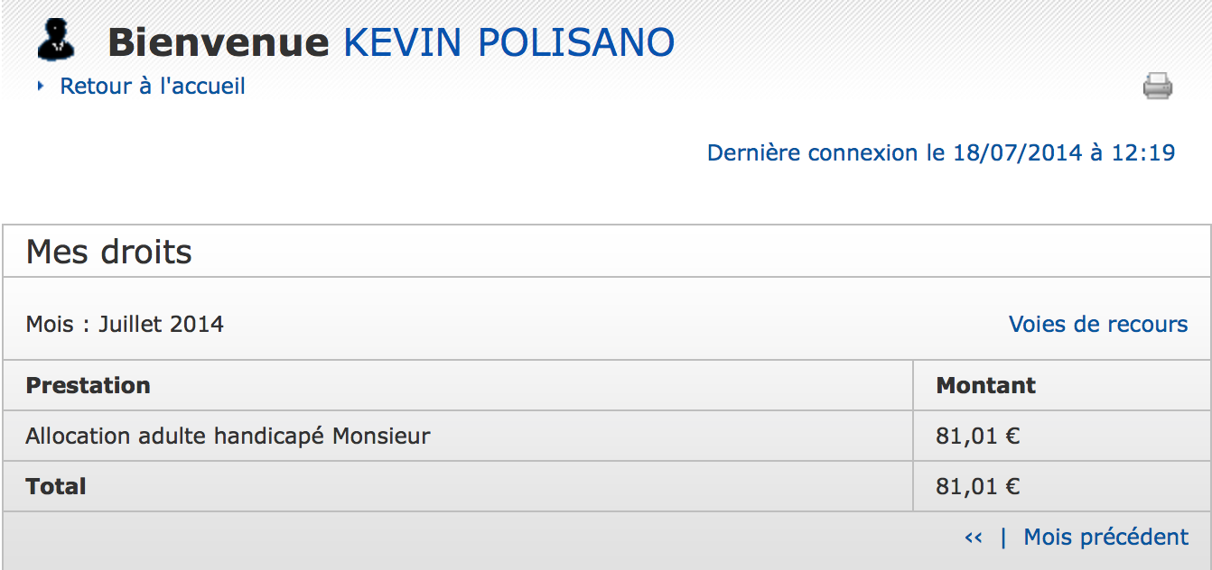Click the arrow before Retour à l'accueil

[x=41, y=87]
